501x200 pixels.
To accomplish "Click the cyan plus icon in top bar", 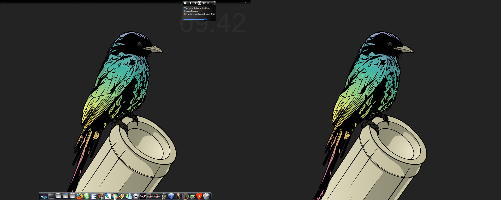I will pos(4,2).
